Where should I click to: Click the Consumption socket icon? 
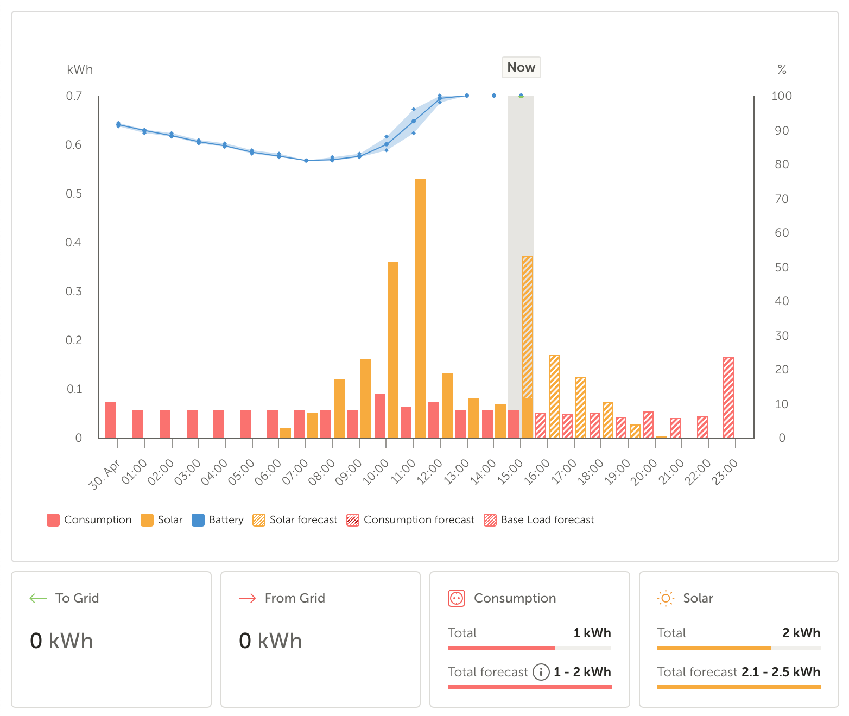pos(457,598)
